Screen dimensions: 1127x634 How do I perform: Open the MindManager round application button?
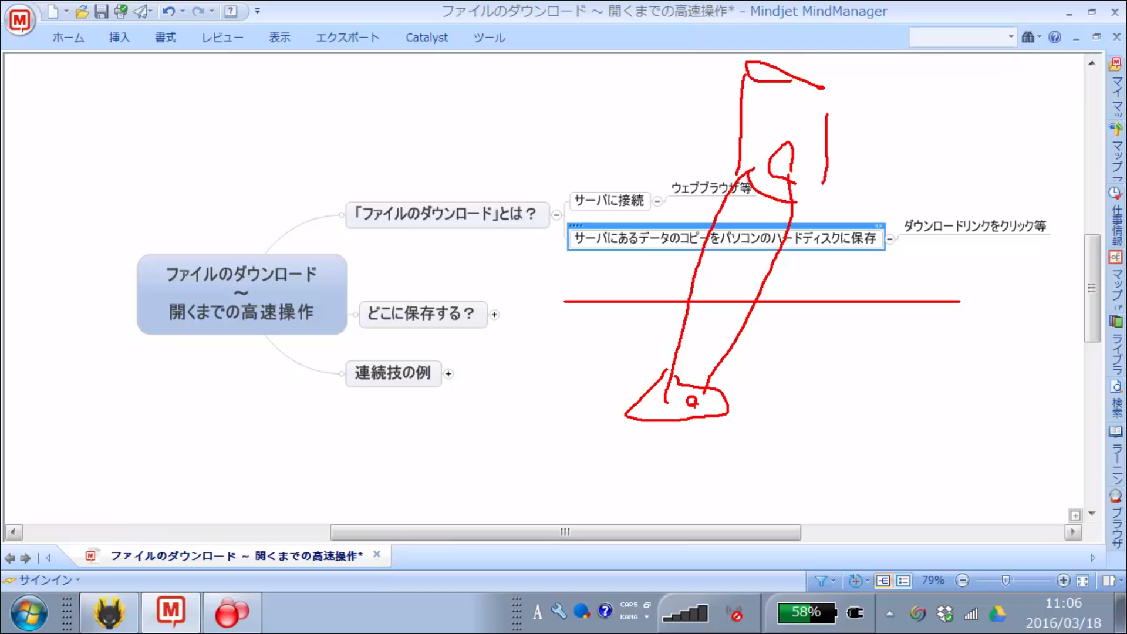point(19,21)
